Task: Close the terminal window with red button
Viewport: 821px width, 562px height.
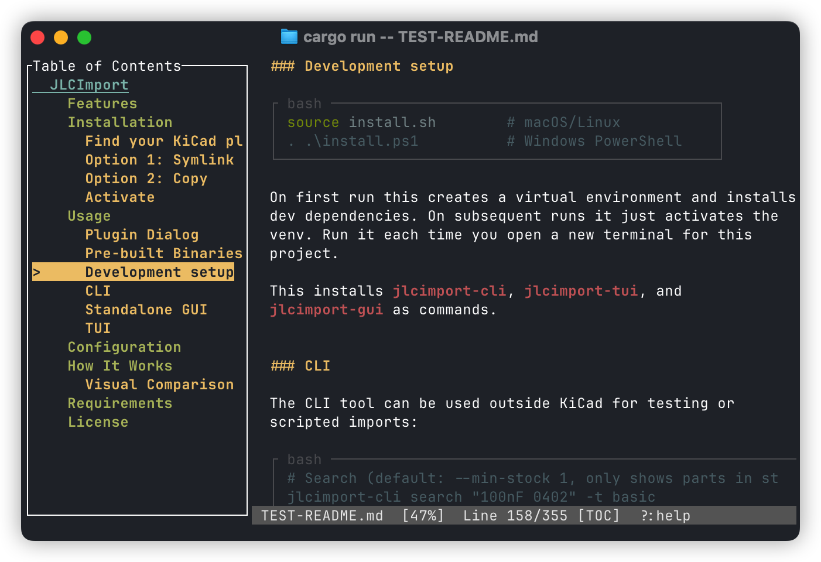Action: [37, 37]
